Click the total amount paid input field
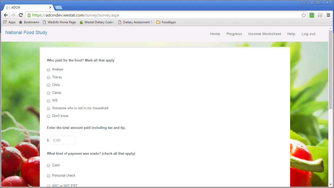This screenshot has width=334, height=188. pos(62,140)
